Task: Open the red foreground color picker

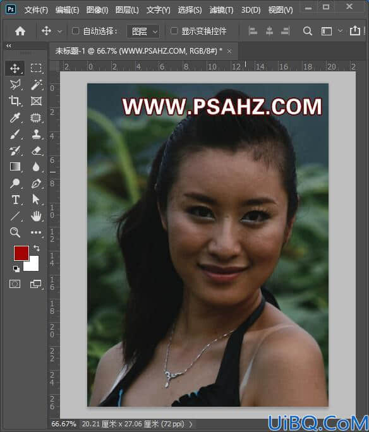Action: coord(21,253)
